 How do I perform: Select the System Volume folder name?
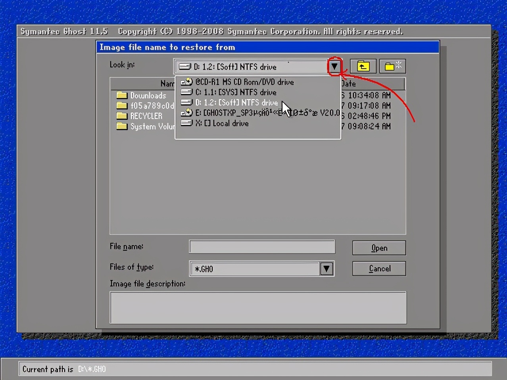pos(152,127)
